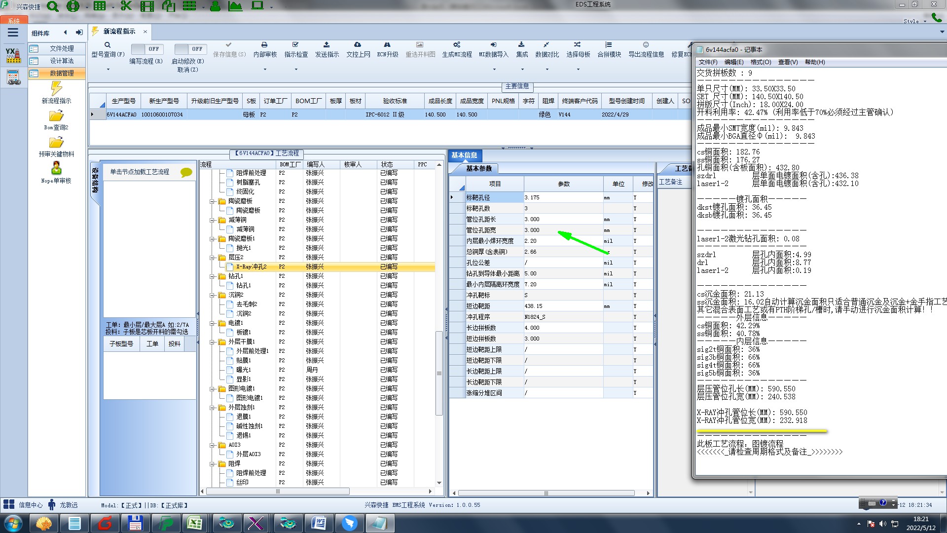This screenshot has width=947, height=533.
Task: Open Bom查询2 folder icon
Action: (56, 116)
